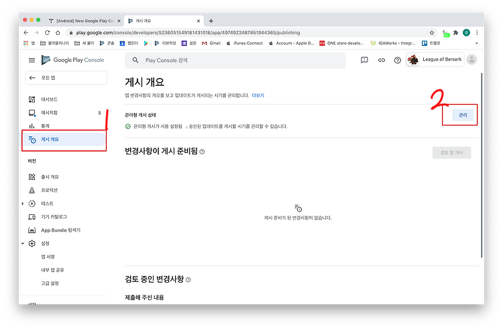Open a new browser tab
Screen dimensions: 503x329
pos(211,21)
